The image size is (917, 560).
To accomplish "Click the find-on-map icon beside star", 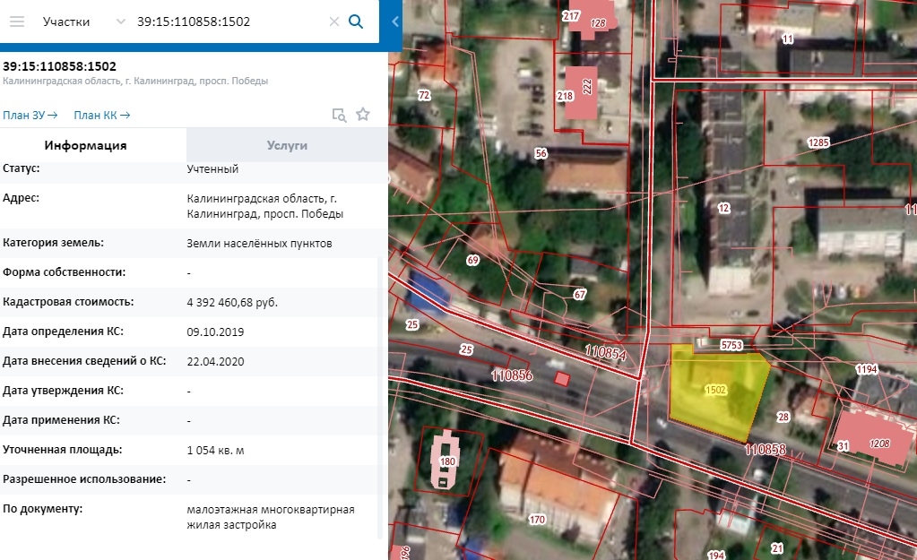I will pos(339,115).
